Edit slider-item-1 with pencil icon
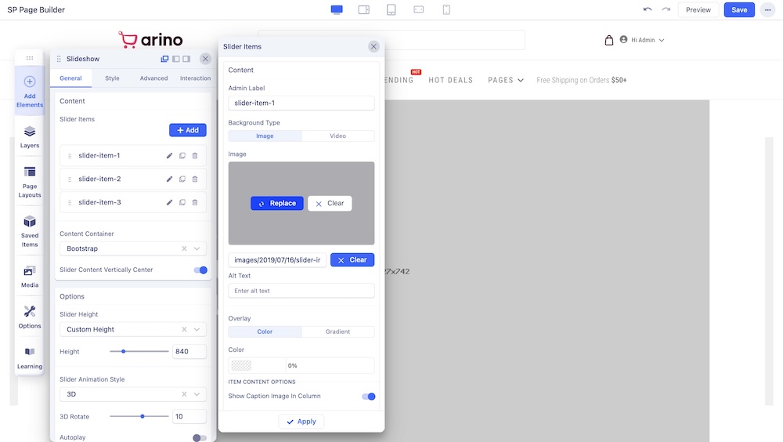 [170, 156]
